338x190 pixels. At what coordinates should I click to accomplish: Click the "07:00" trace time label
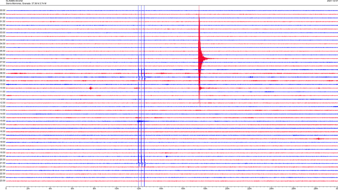[x=2, y=62]
